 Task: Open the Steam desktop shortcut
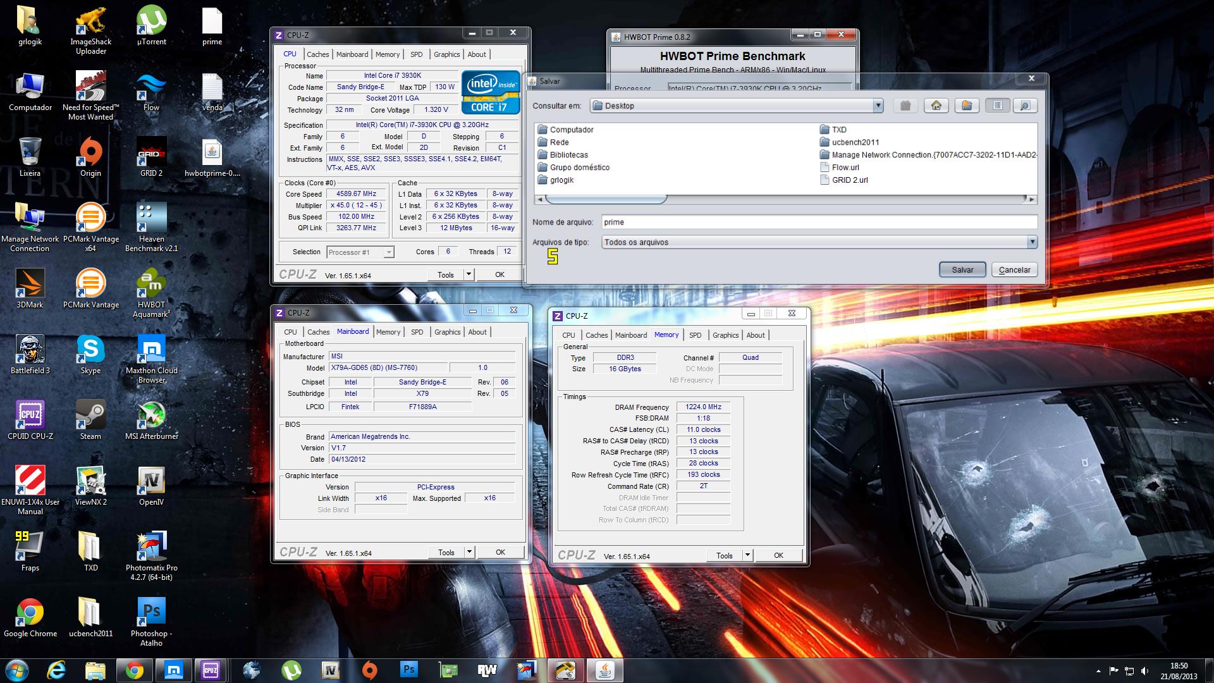point(90,421)
